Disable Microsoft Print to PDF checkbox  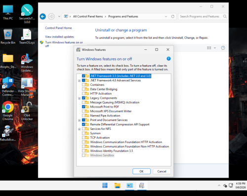point(83,107)
